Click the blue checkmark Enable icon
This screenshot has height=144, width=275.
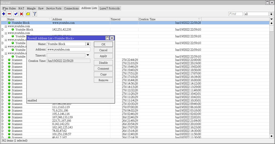[x=16, y=14]
